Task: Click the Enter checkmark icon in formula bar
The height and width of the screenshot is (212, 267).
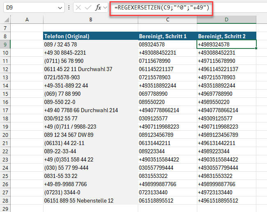Action: click(x=88, y=8)
